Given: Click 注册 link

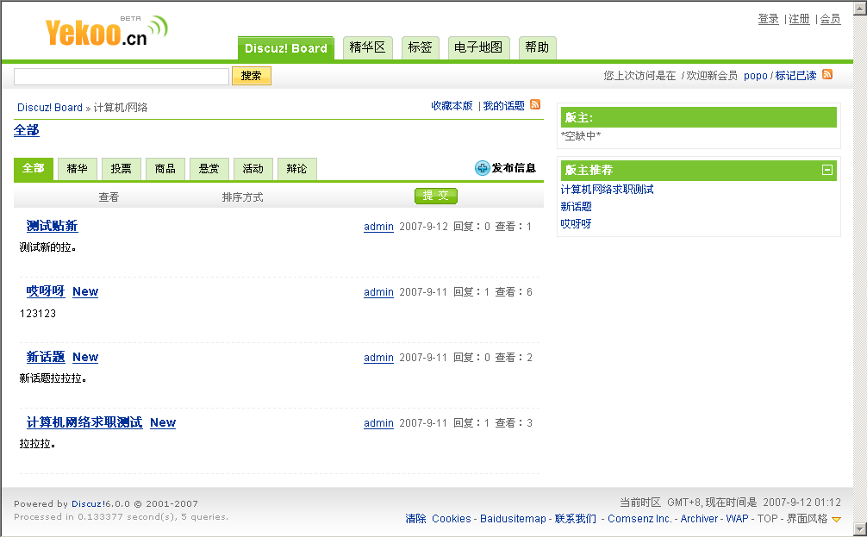Looking at the screenshot, I should pos(799,19).
